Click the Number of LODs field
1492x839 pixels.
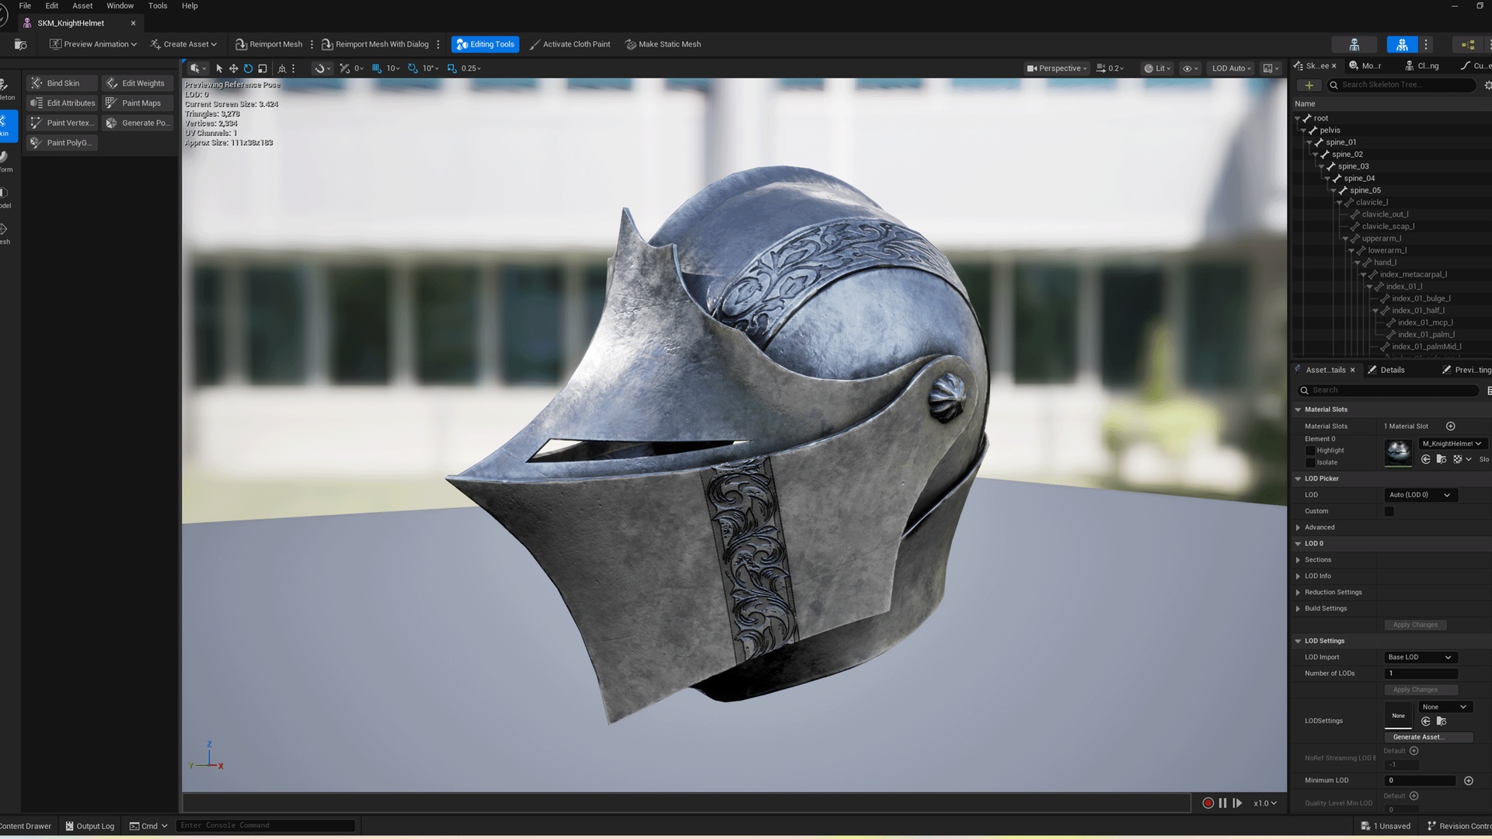1421,674
